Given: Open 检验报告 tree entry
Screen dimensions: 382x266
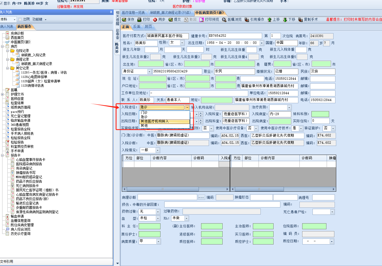Looking at the screenshot, I should 17,142.
